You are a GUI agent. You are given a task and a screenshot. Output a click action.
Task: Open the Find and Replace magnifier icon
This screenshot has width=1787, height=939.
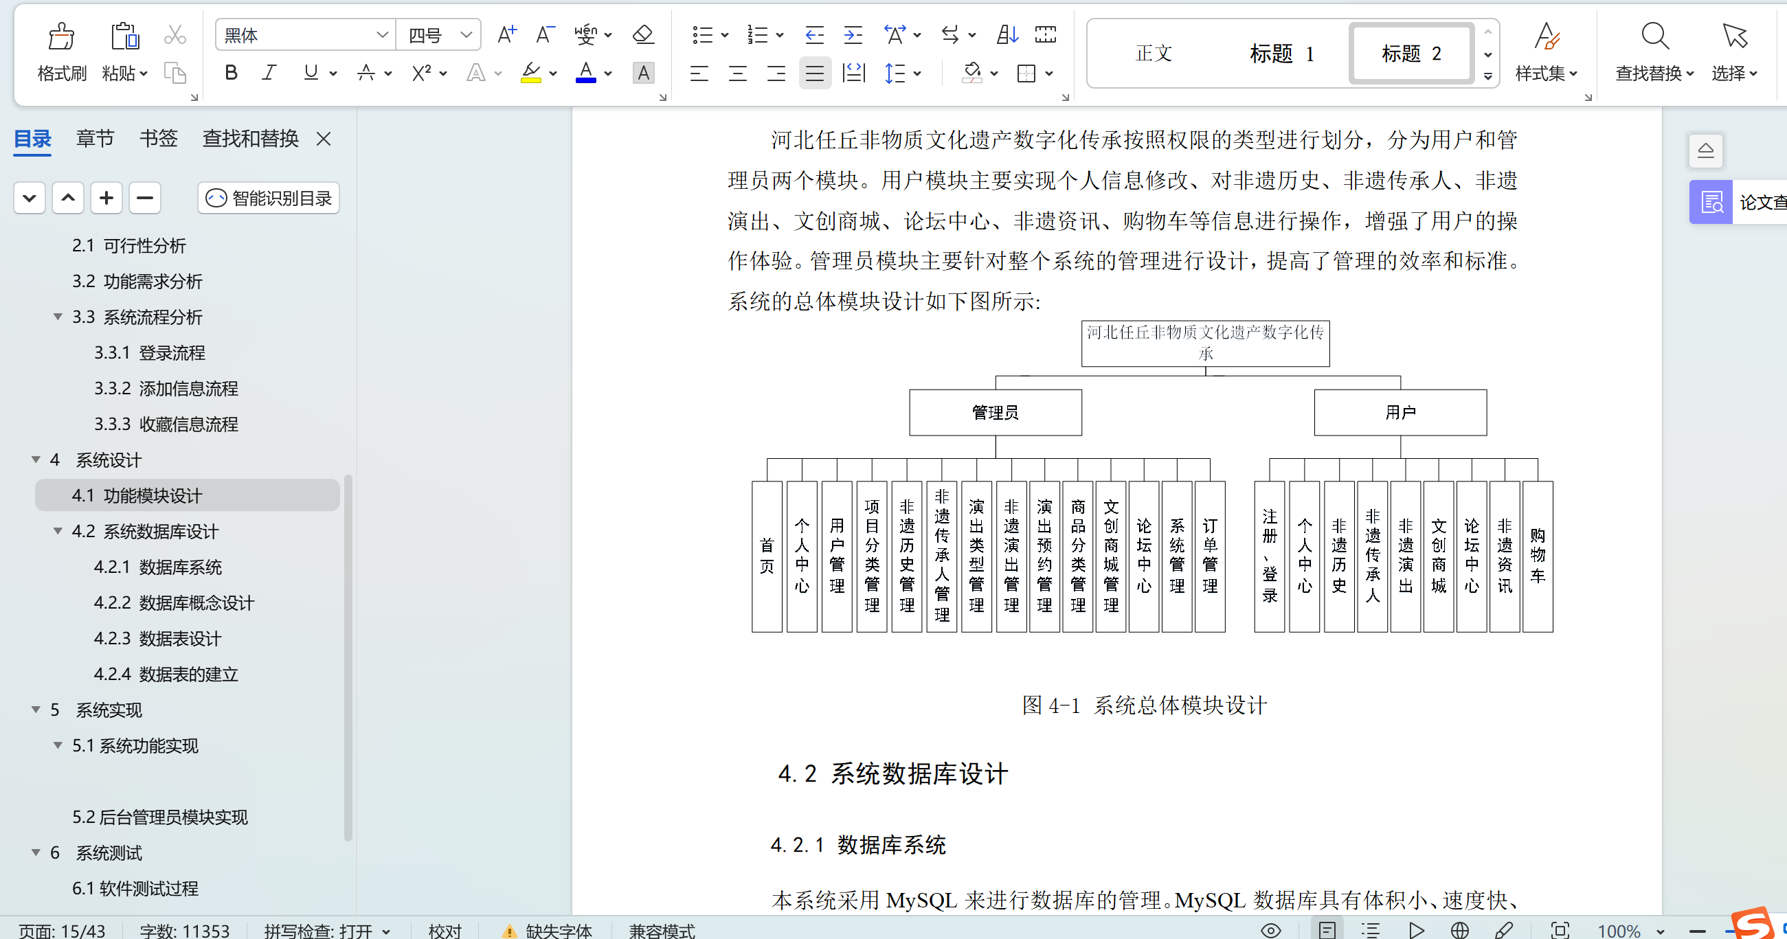[1654, 37]
